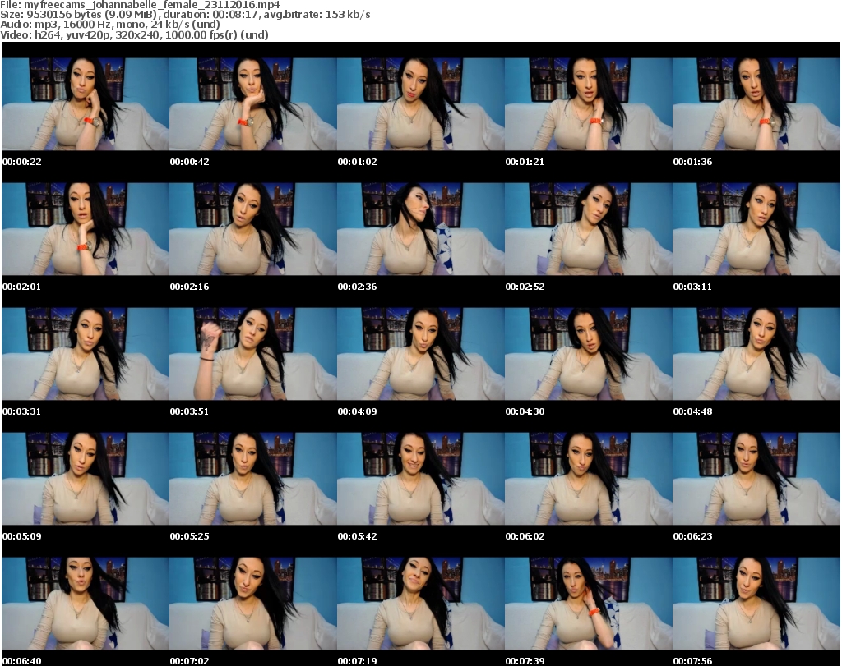
Task: View the preview frame at 00:05:42
Action: [x=420, y=479]
